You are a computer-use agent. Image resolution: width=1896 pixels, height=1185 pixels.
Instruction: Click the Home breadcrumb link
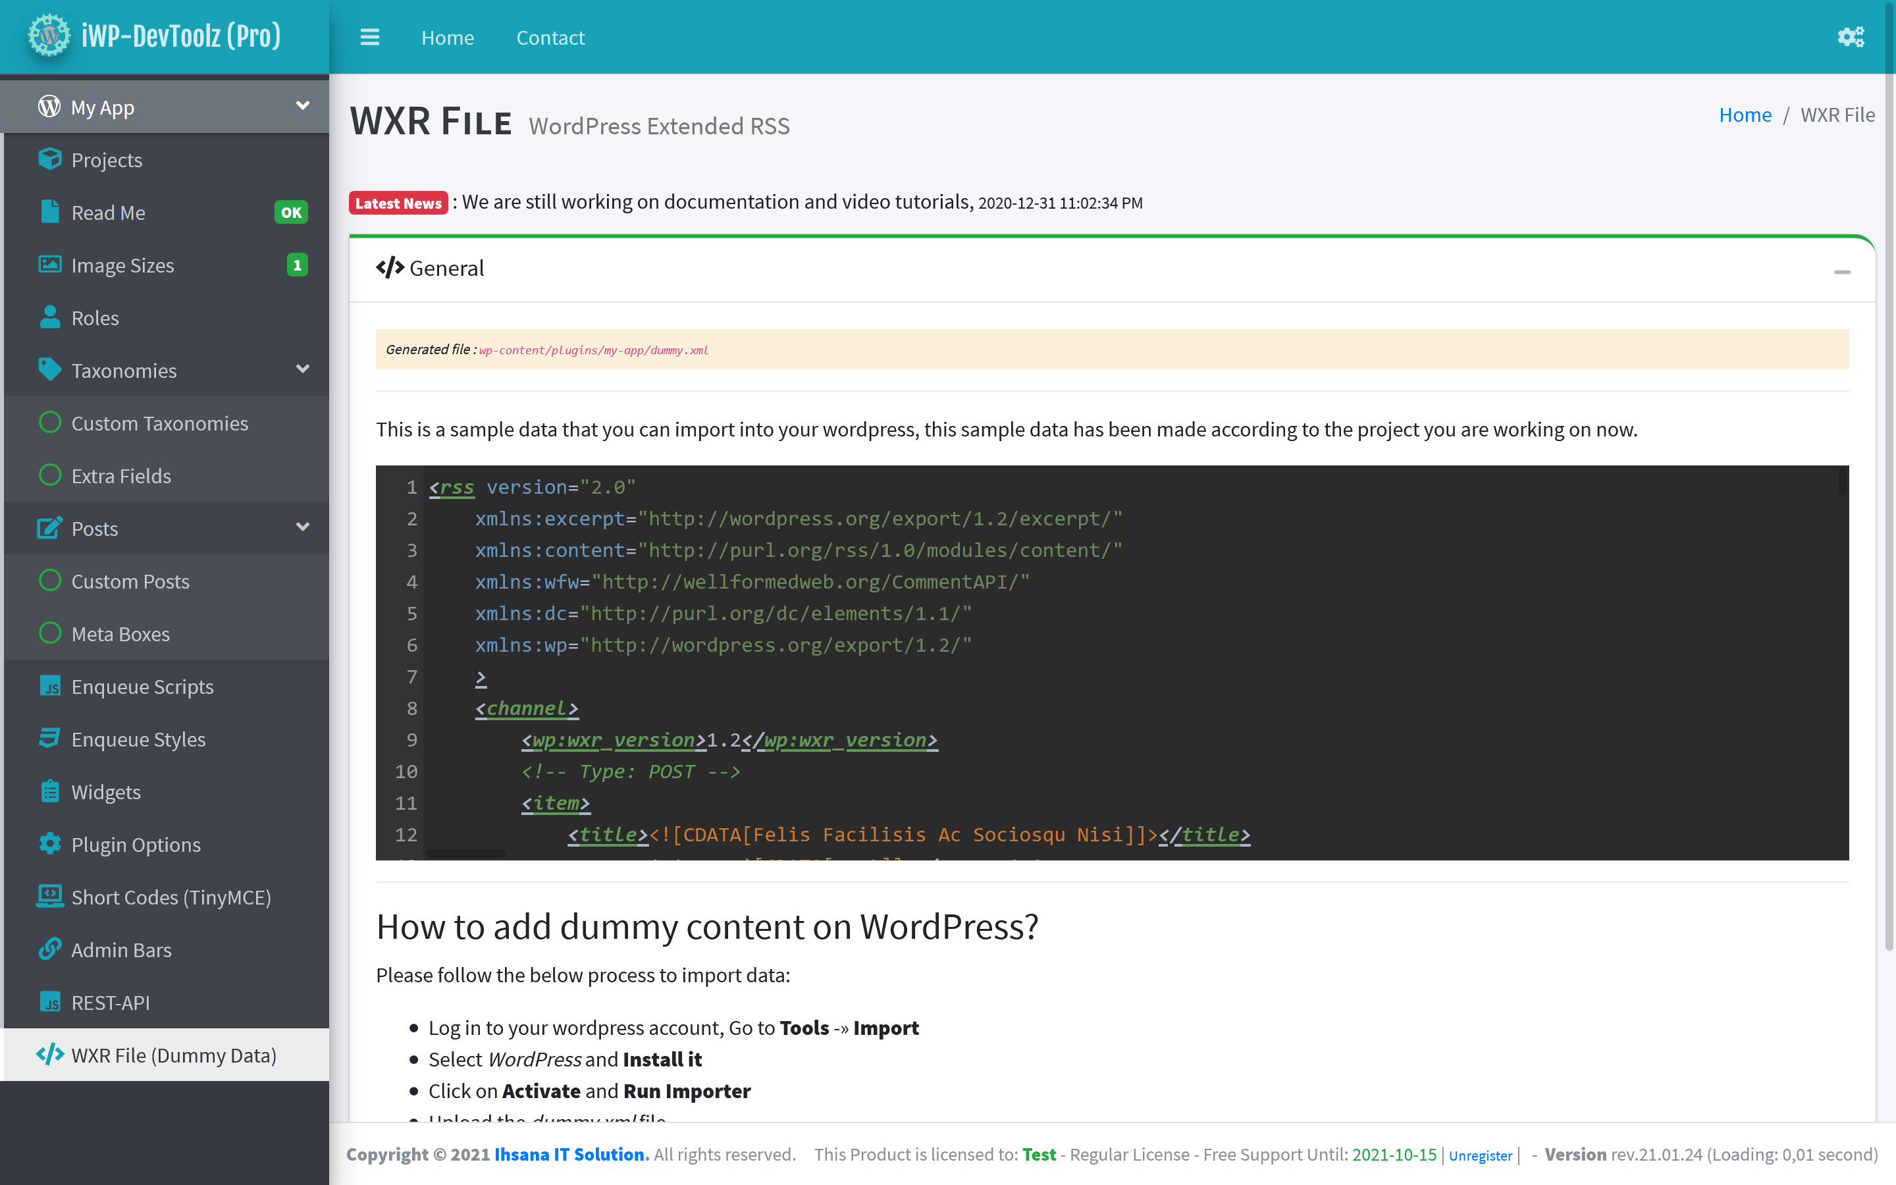[1745, 115]
